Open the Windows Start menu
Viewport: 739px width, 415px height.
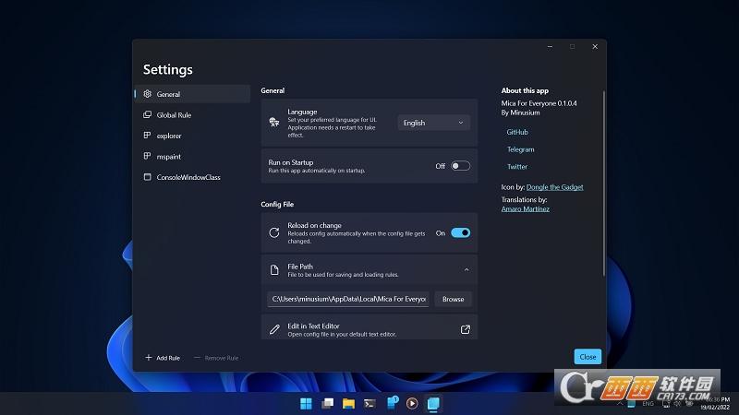(x=306, y=403)
